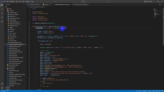The width and height of the screenshot is (164, 92).
Task: Open advancedSearch.php in the explorer
Action: [14, 60]
